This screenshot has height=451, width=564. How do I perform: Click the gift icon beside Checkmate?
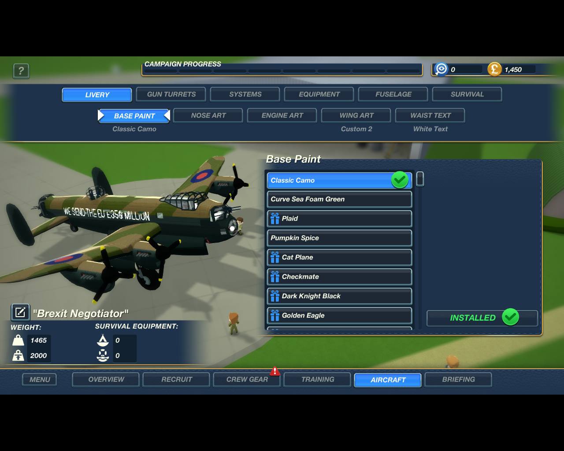click(275, 277)
